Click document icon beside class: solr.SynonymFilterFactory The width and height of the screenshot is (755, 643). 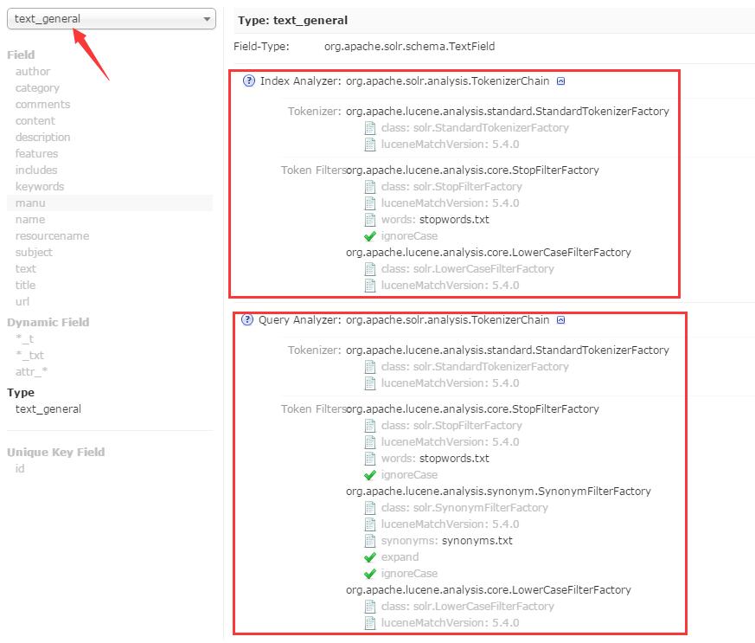(x=370, y=508)
